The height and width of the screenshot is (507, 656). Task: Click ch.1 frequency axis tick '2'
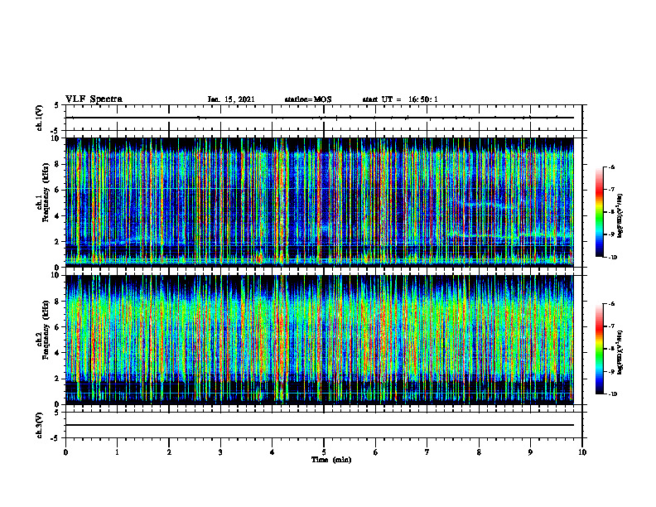pos(58,242)
